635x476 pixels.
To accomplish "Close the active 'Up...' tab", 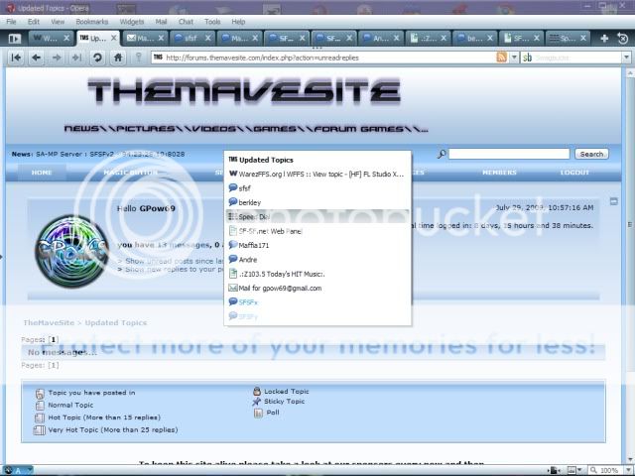I will coord(114,38).
